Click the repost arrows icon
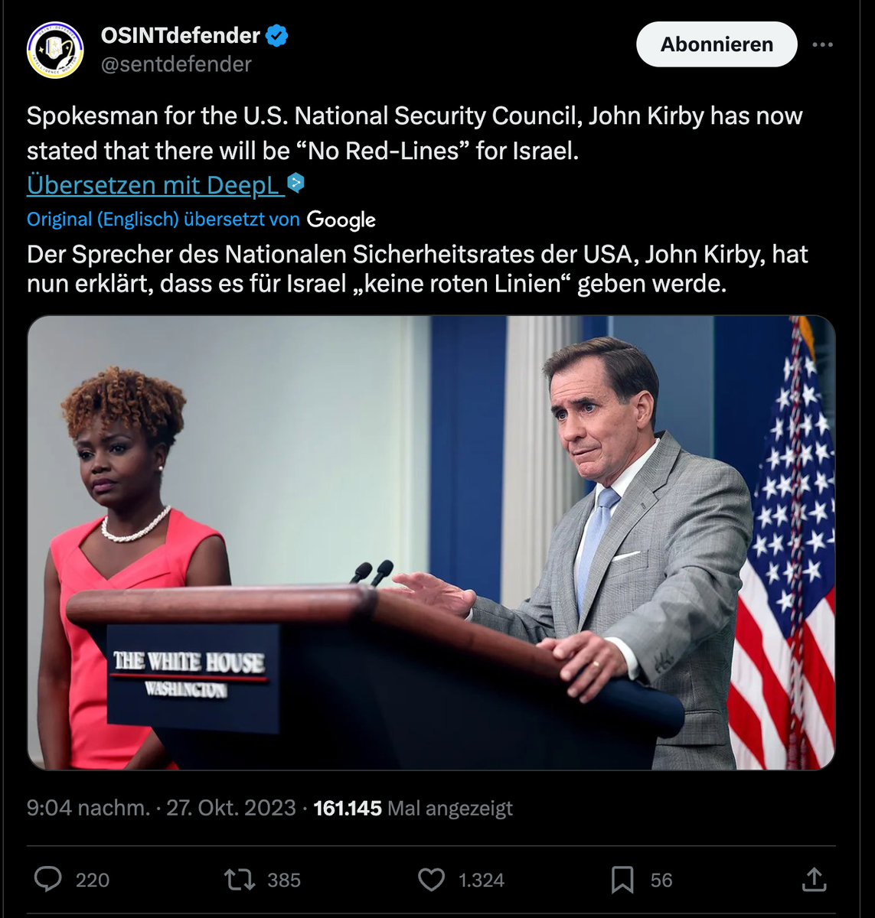 (x=240, y=880)
